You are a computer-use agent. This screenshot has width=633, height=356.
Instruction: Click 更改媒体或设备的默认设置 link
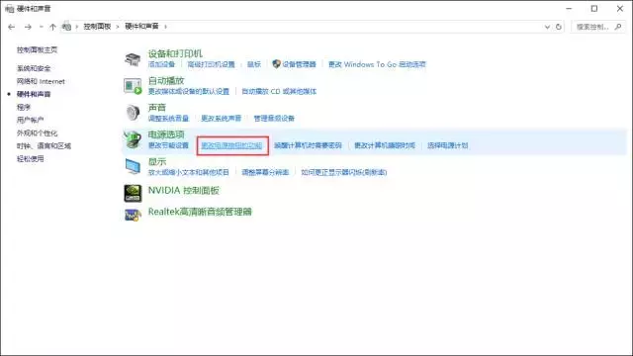click(x=189, y=91)
